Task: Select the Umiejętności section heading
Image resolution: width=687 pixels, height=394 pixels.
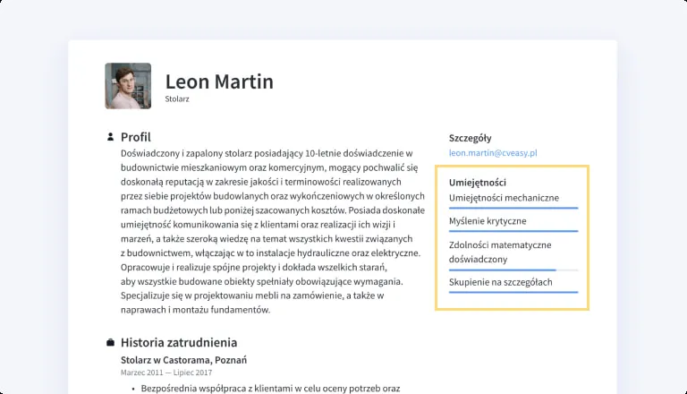Action: tap(477, 182)
